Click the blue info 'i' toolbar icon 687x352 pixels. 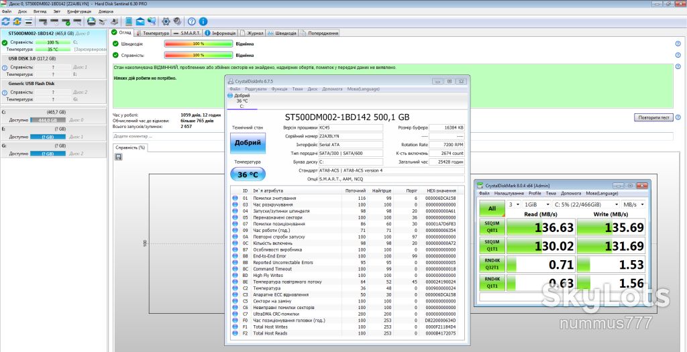pyautogui.click(x=203, y=21)
